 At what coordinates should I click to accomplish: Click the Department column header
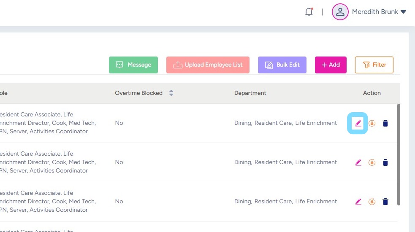pos(250,93)
